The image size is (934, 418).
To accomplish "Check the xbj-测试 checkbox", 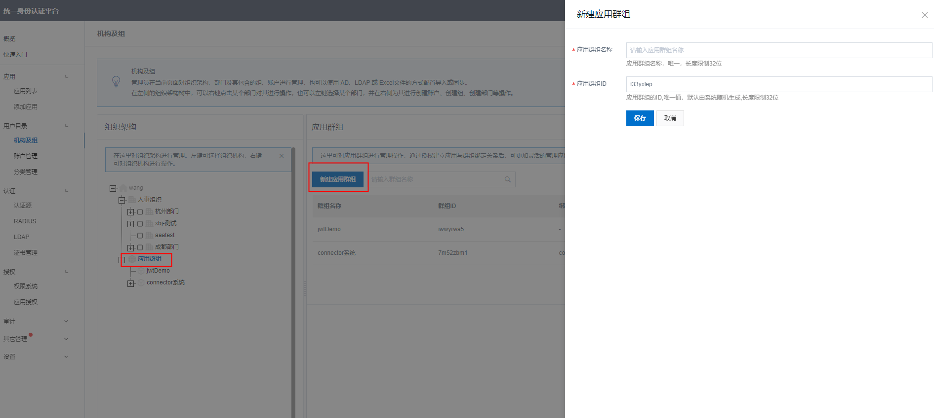I will [140, 224].
